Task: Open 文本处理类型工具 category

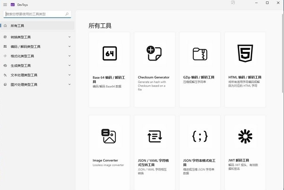Action: coord(37,75)
